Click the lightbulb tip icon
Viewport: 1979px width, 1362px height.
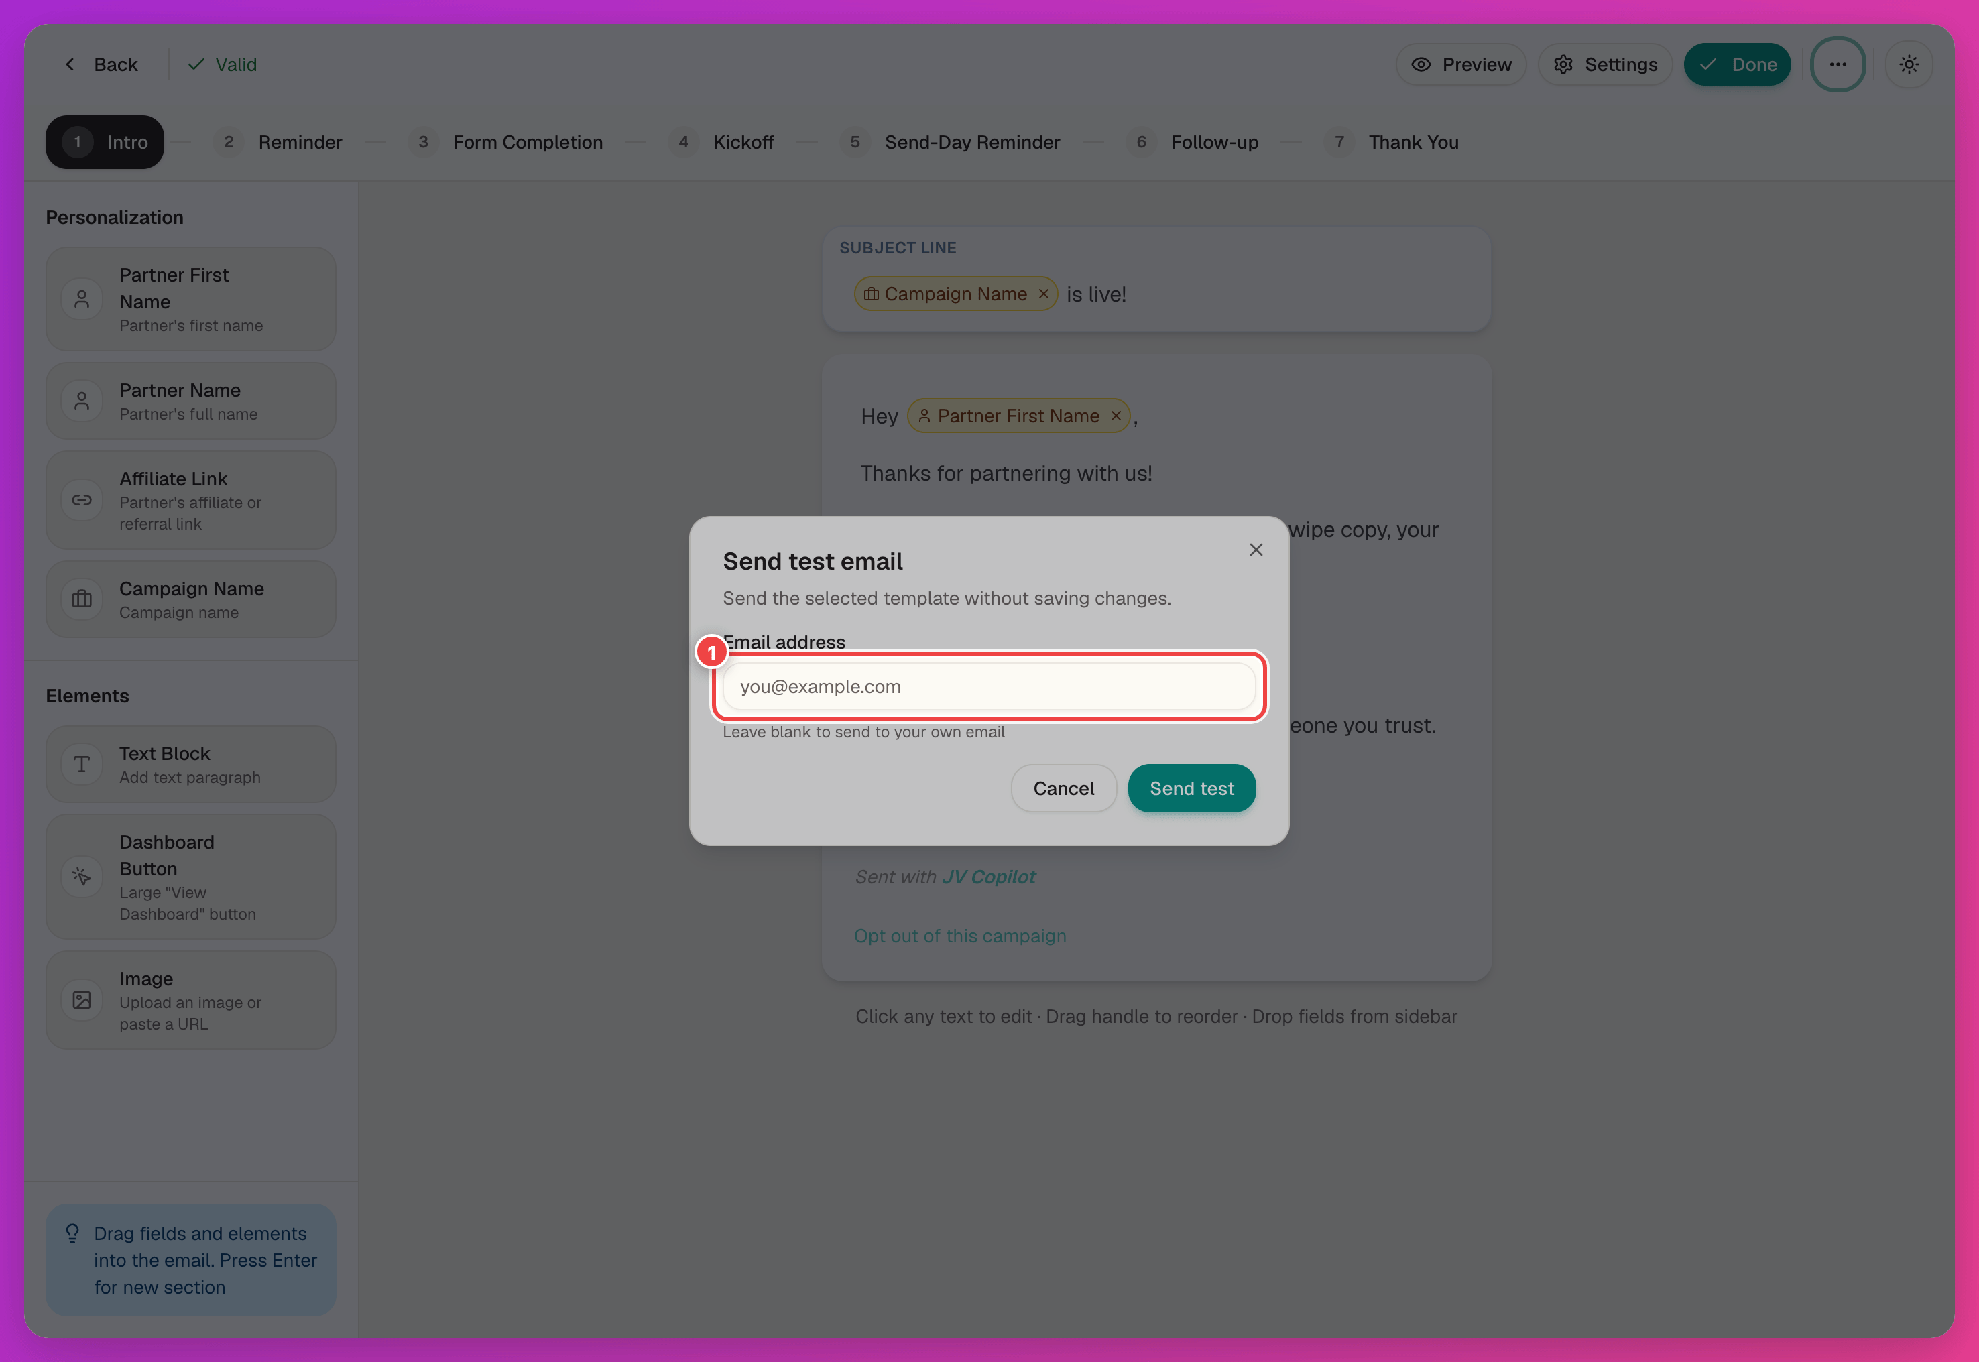coord(72,1233)
